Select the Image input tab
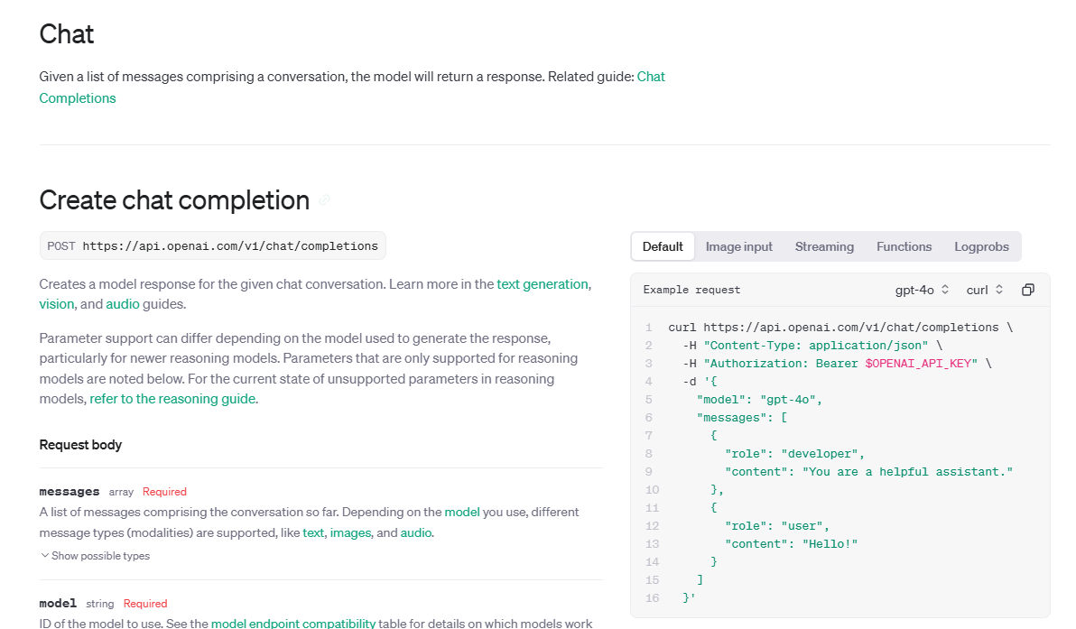Viewport: 1076px width, 629px height. click(x=738, y=246)
